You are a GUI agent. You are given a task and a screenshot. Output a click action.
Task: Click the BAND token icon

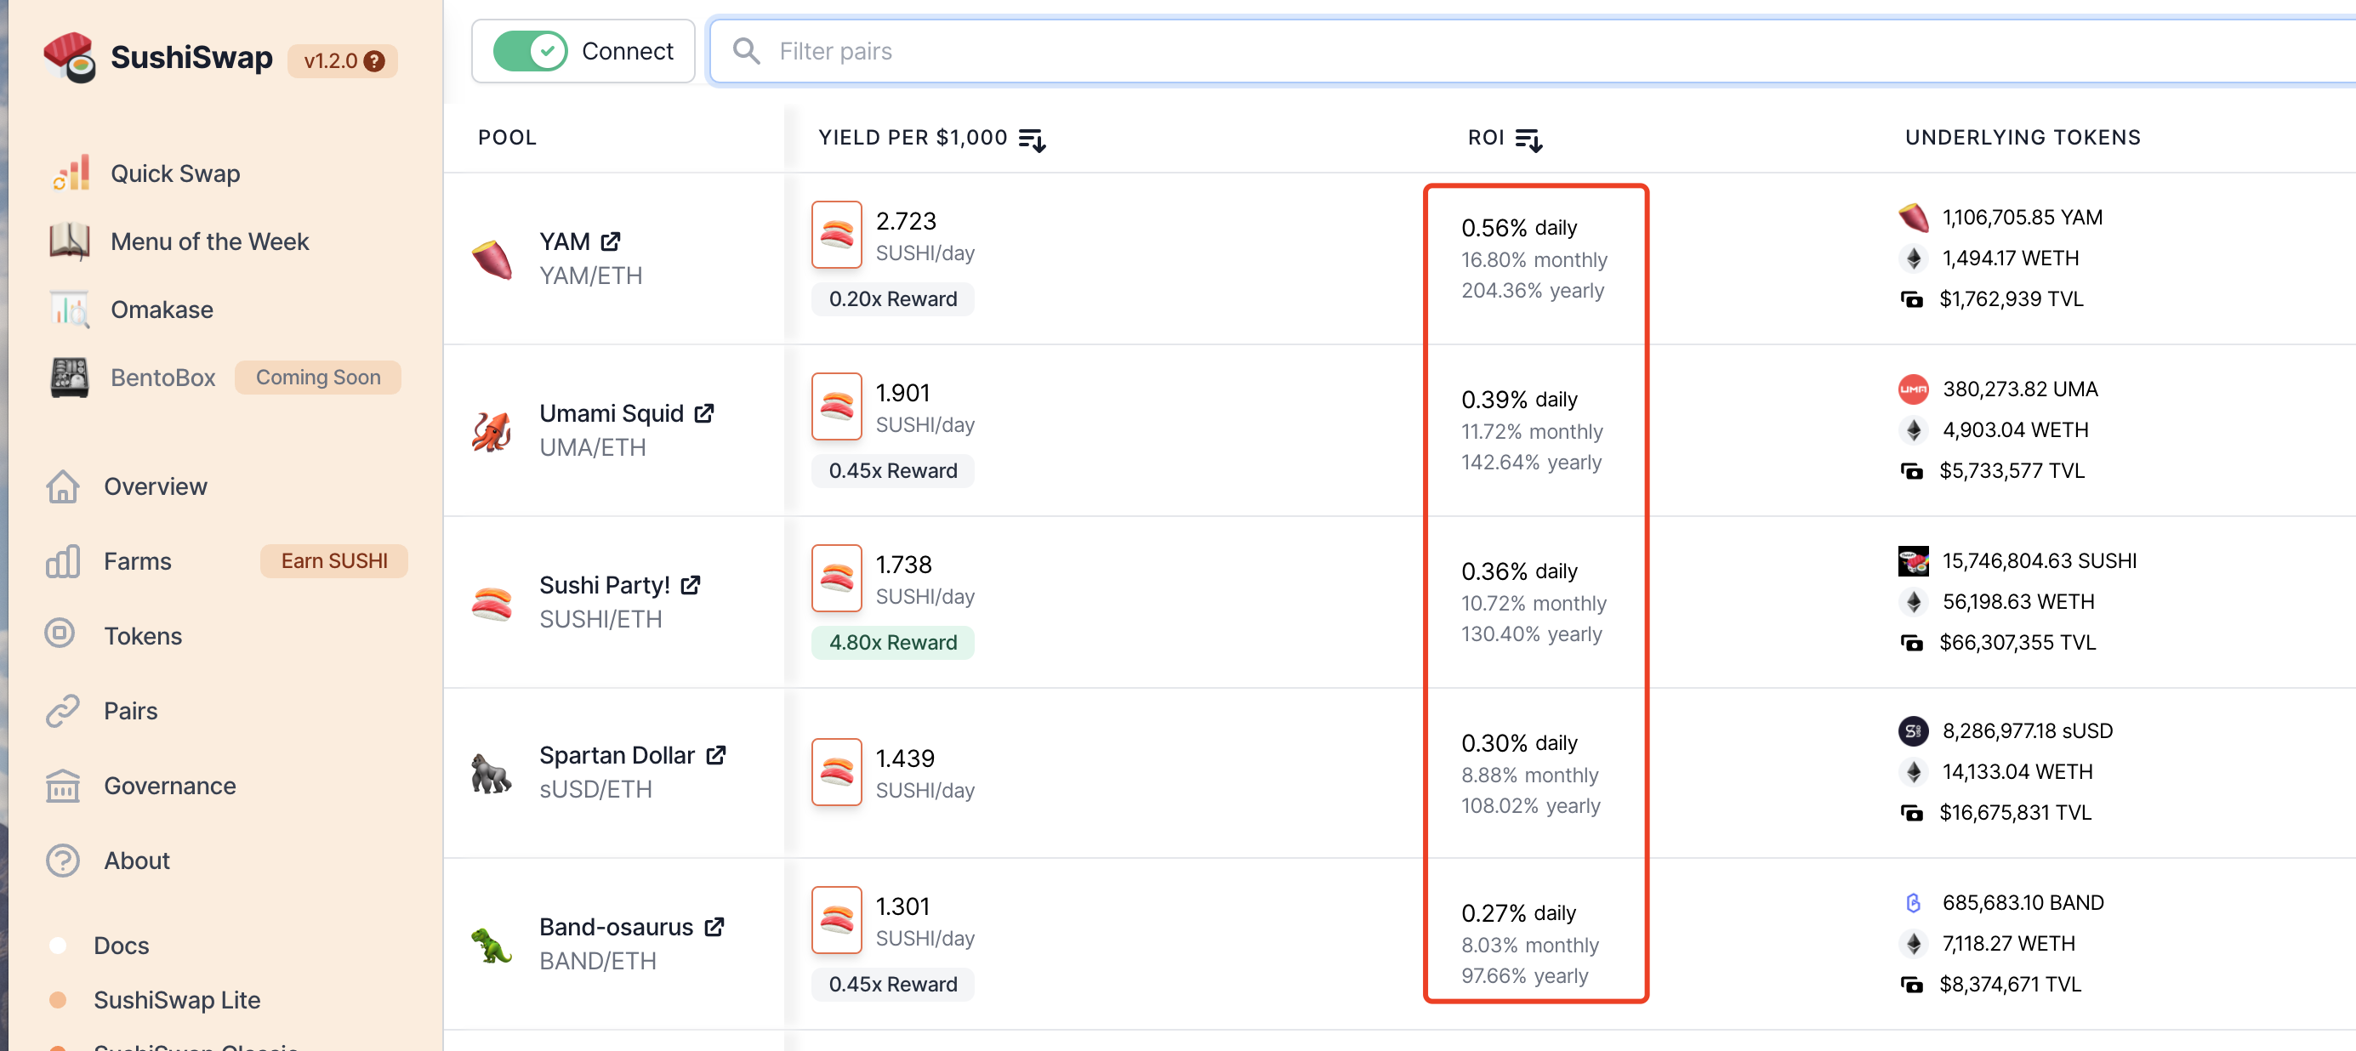coord(1914,904)
